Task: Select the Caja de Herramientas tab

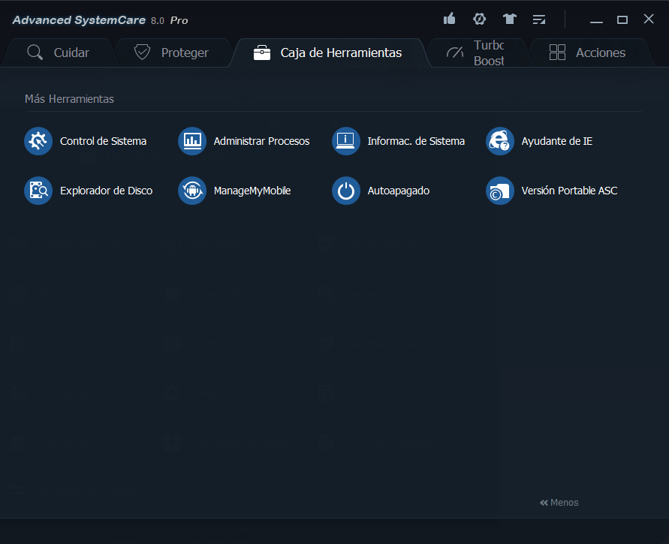Action: pyautogui.click(x=328, y=53)
